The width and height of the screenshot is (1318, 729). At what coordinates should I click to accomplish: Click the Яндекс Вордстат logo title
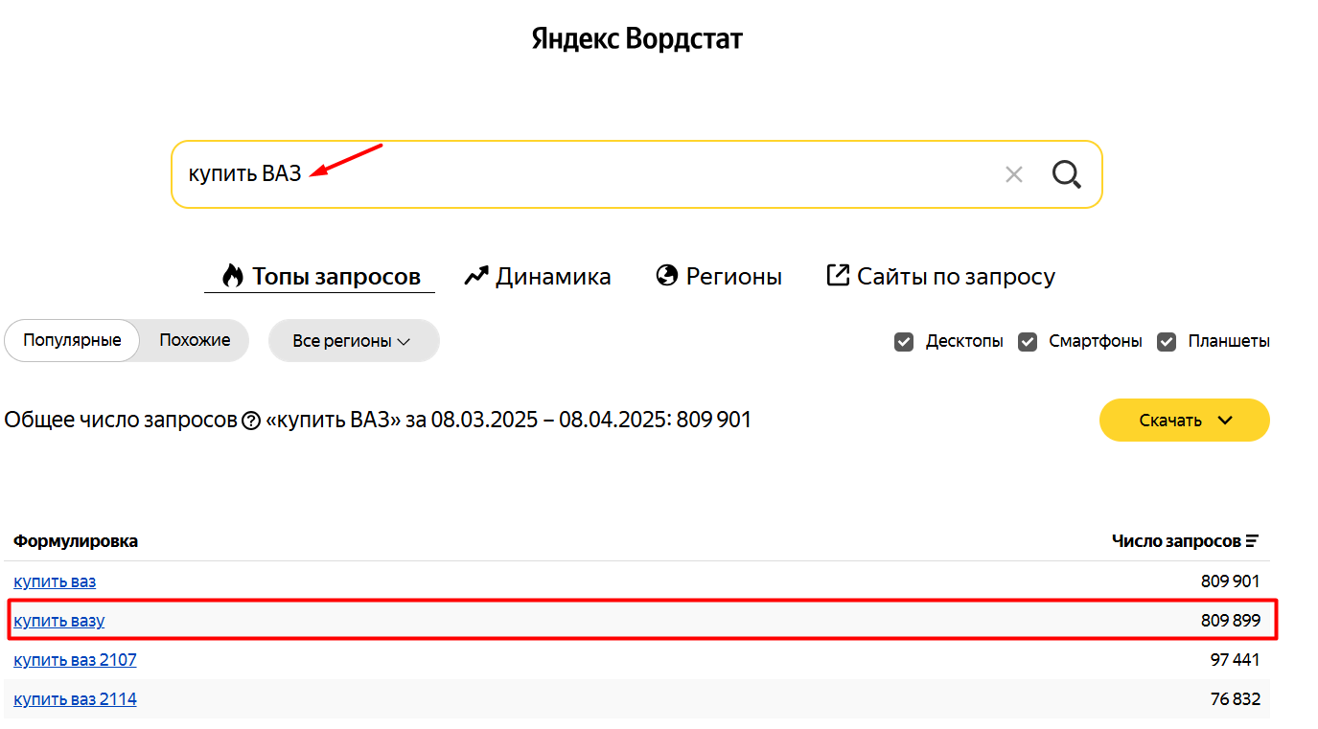click(x=637, y=39)
